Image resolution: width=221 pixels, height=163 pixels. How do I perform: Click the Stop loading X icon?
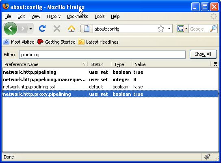[x=57, y=29]
